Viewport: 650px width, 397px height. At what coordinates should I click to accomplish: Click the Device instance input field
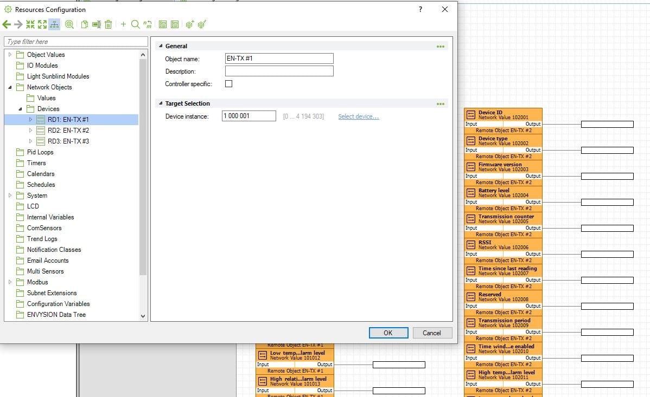click(249, 116)
